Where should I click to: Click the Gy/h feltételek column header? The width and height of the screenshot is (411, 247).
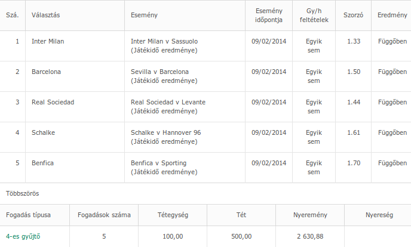click(314, 14)
